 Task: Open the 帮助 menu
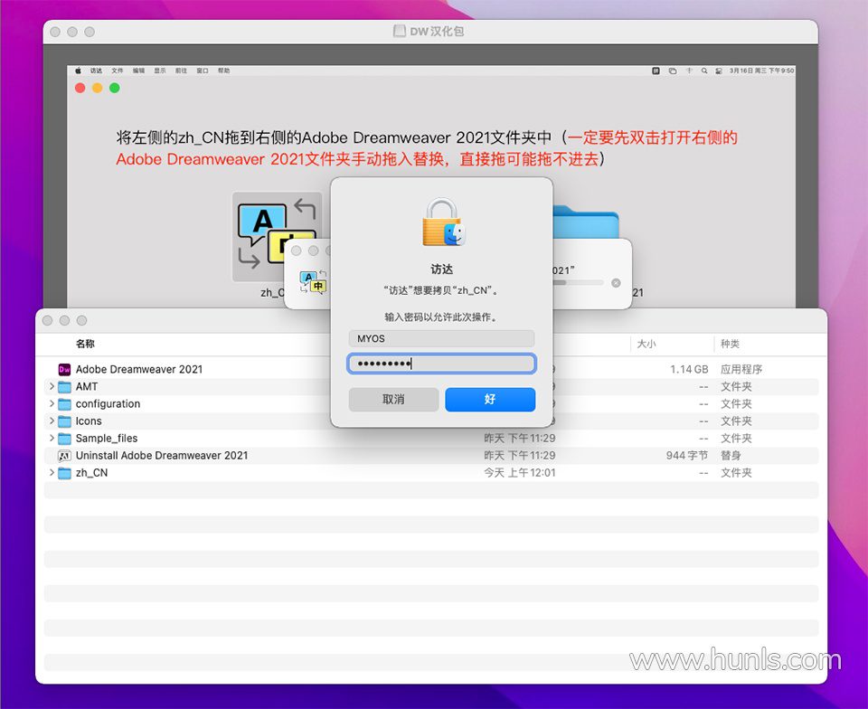pos(223,71)
